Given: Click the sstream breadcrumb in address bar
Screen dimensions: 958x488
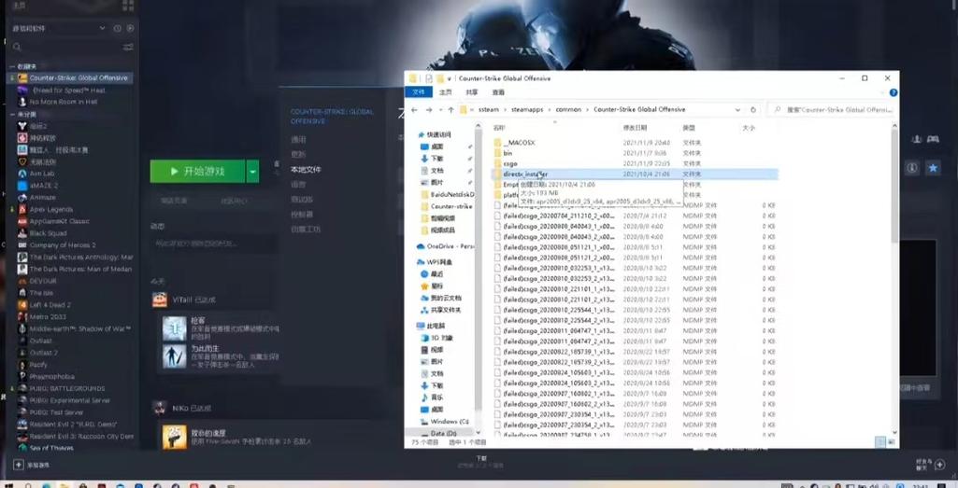Looking at the screenshot, I should click(x=489, y=110).
